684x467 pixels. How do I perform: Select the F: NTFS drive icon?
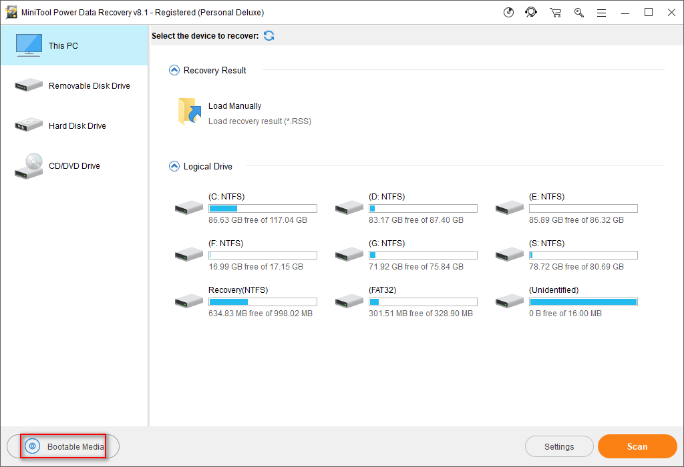[x=189, y=254]
